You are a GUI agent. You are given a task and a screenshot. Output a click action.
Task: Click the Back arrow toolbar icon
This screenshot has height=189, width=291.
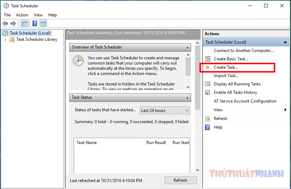5,23
